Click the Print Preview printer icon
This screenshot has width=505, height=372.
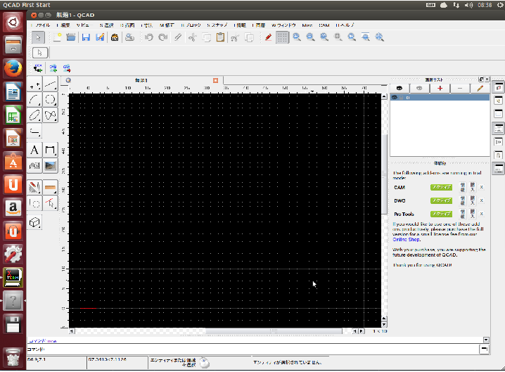click(130, 37)
